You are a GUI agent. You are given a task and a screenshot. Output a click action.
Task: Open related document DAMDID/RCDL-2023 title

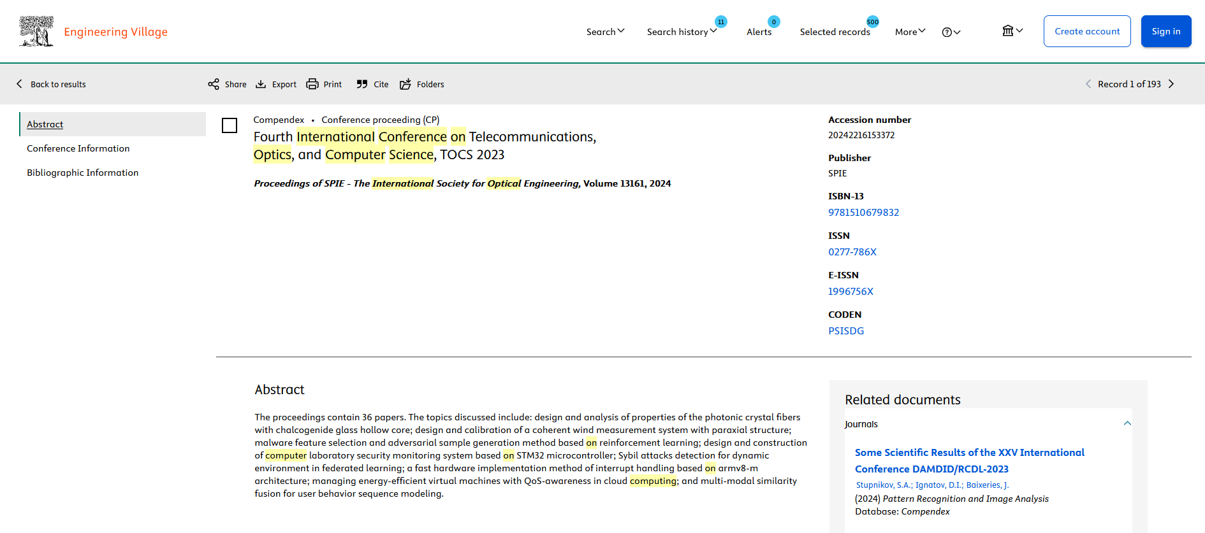(x=969, y=460)
